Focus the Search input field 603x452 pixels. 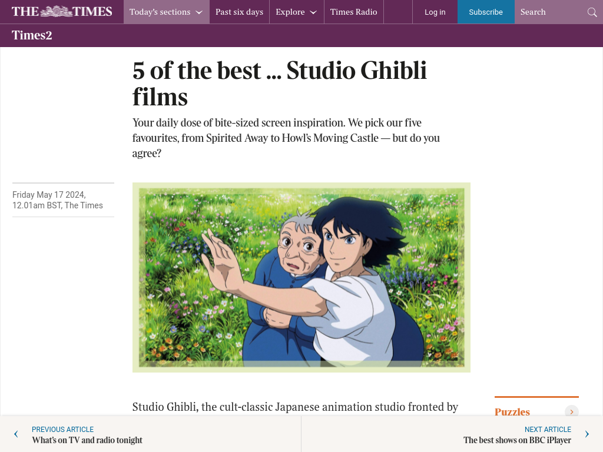548,12
